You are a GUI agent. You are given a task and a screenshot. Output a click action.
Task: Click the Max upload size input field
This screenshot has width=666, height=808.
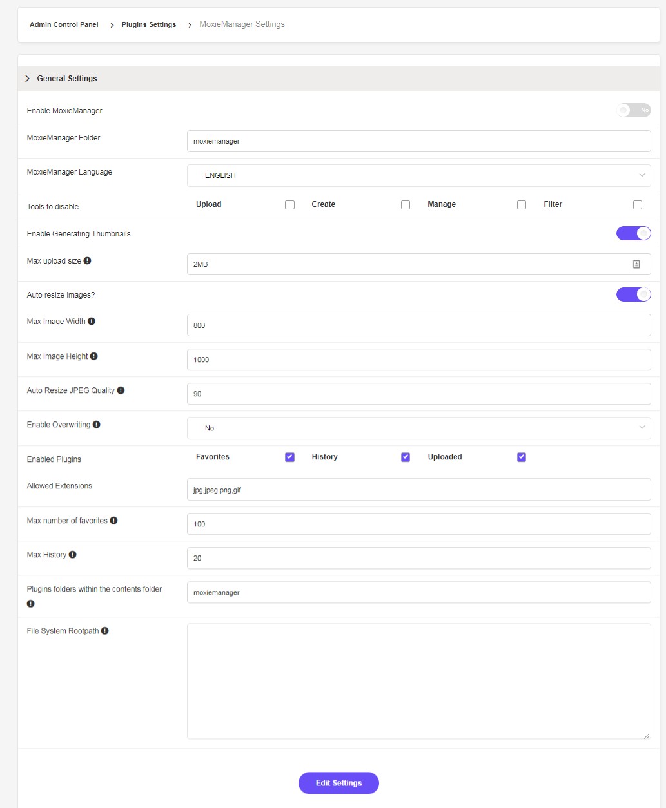[x=419, y=264]
